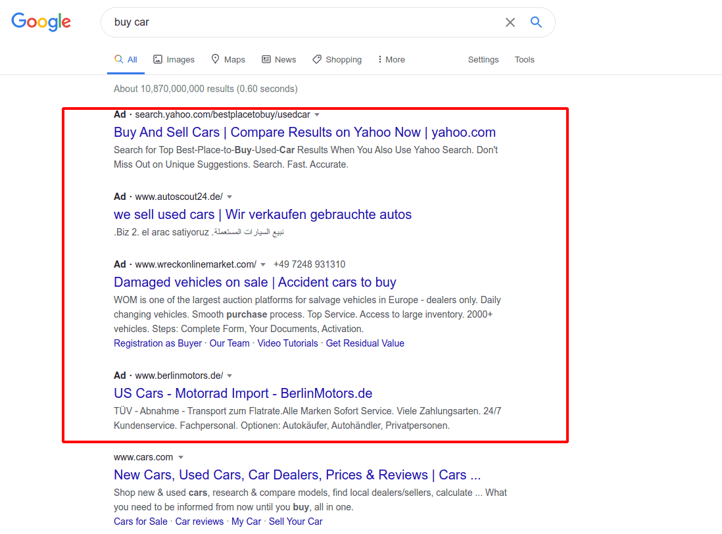Follow the 'Cars for Sale' sitelink
722x534 pixels.
pyautogui.click(x=141, y=522)
